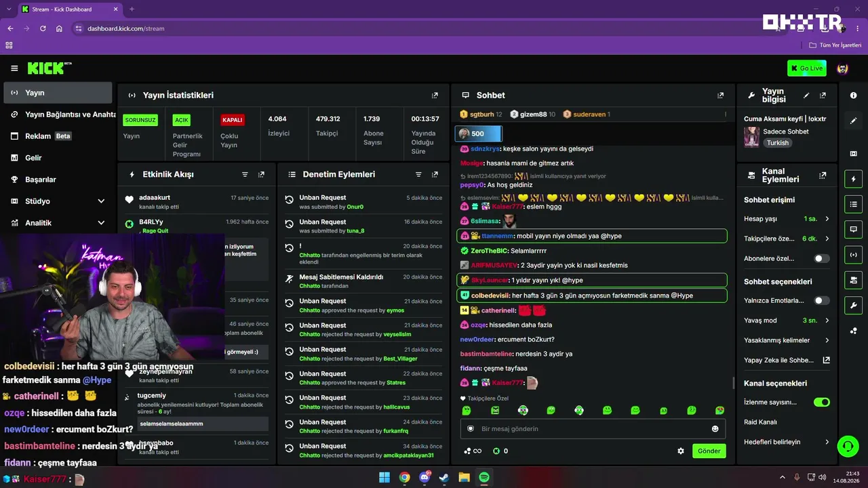The width and height of the screenshot is (868, 488).
Task: Open the Reklam Beta sidebar item
Action: coord(57,136)
